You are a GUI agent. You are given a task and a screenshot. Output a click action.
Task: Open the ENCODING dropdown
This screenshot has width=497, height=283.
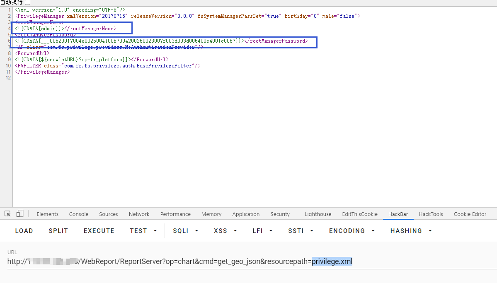[352, 231]
